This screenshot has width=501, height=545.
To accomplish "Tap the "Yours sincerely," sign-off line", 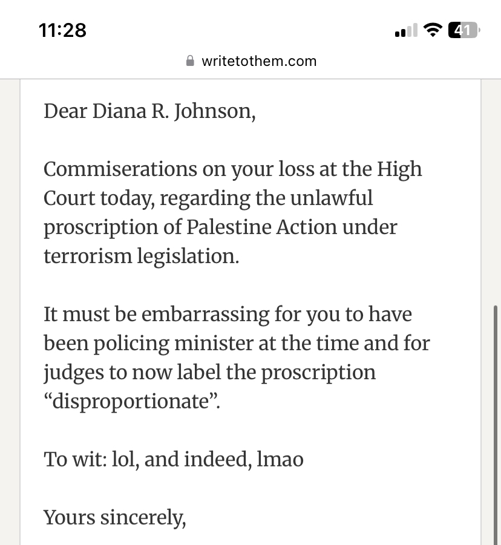I will [114, 518].
